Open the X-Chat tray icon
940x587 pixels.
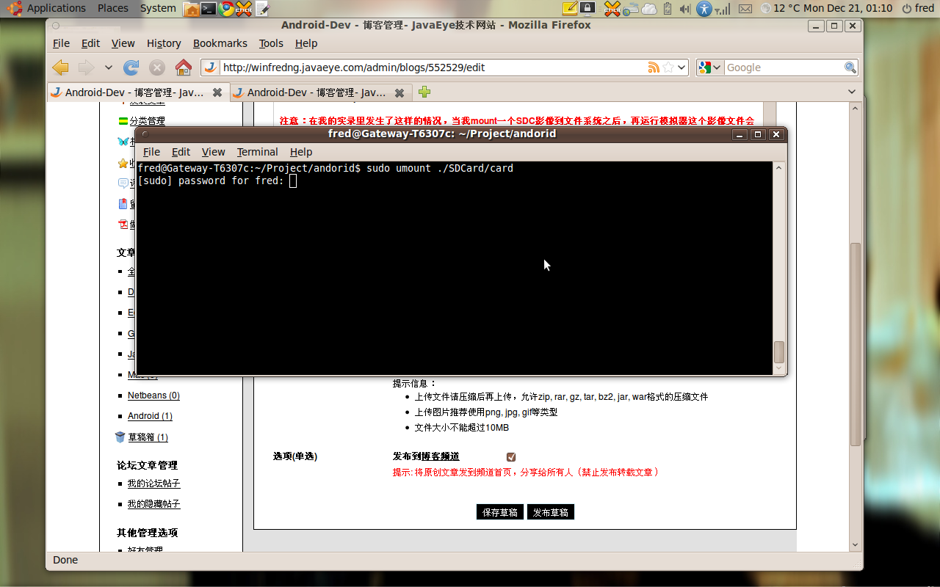pos(612,9)
